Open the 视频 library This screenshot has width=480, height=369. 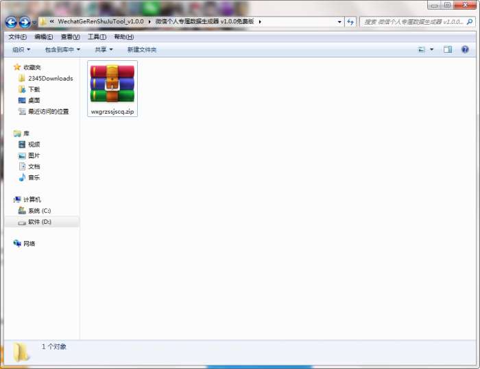(x=34, y=144)
